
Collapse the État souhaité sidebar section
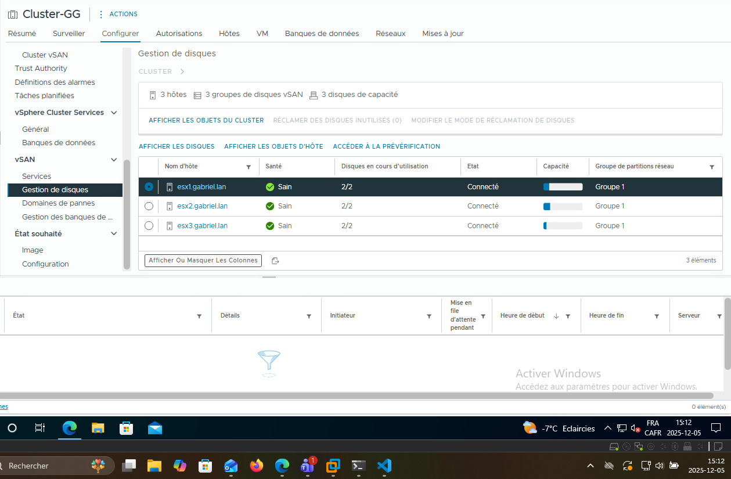click(x=114, y=233)
